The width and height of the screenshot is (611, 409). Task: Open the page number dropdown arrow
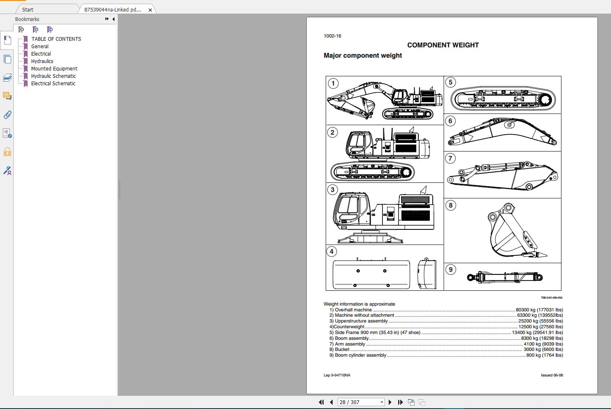coord(382,402)
